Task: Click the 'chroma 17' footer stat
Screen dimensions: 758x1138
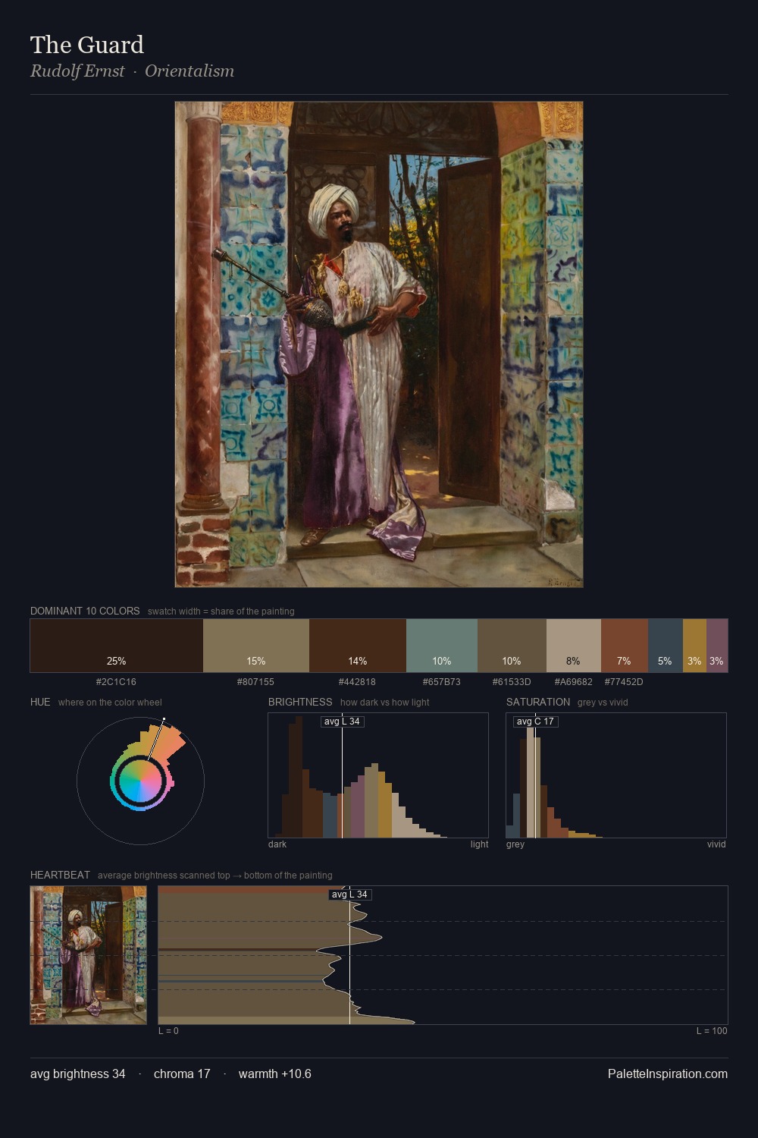Action: click(x=182, y=1074)
